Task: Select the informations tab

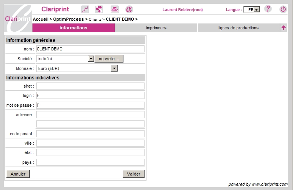Action: [73, 28]
